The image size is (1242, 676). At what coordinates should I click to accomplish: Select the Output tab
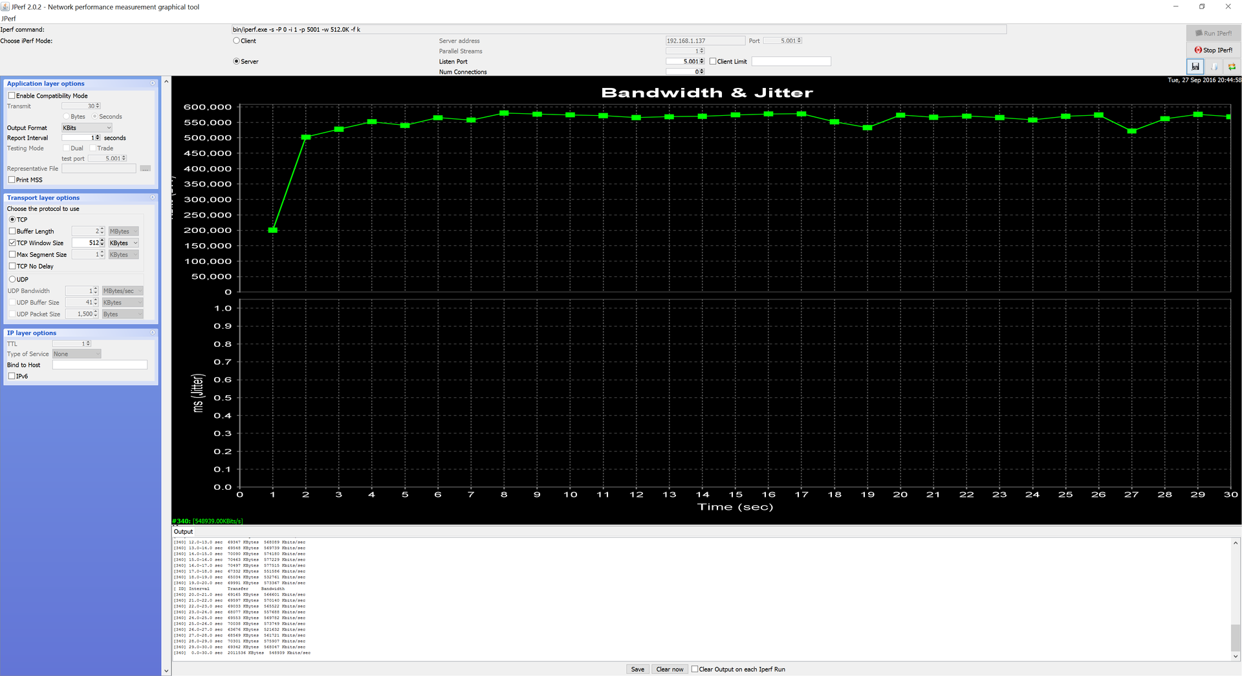click(183, 532)
